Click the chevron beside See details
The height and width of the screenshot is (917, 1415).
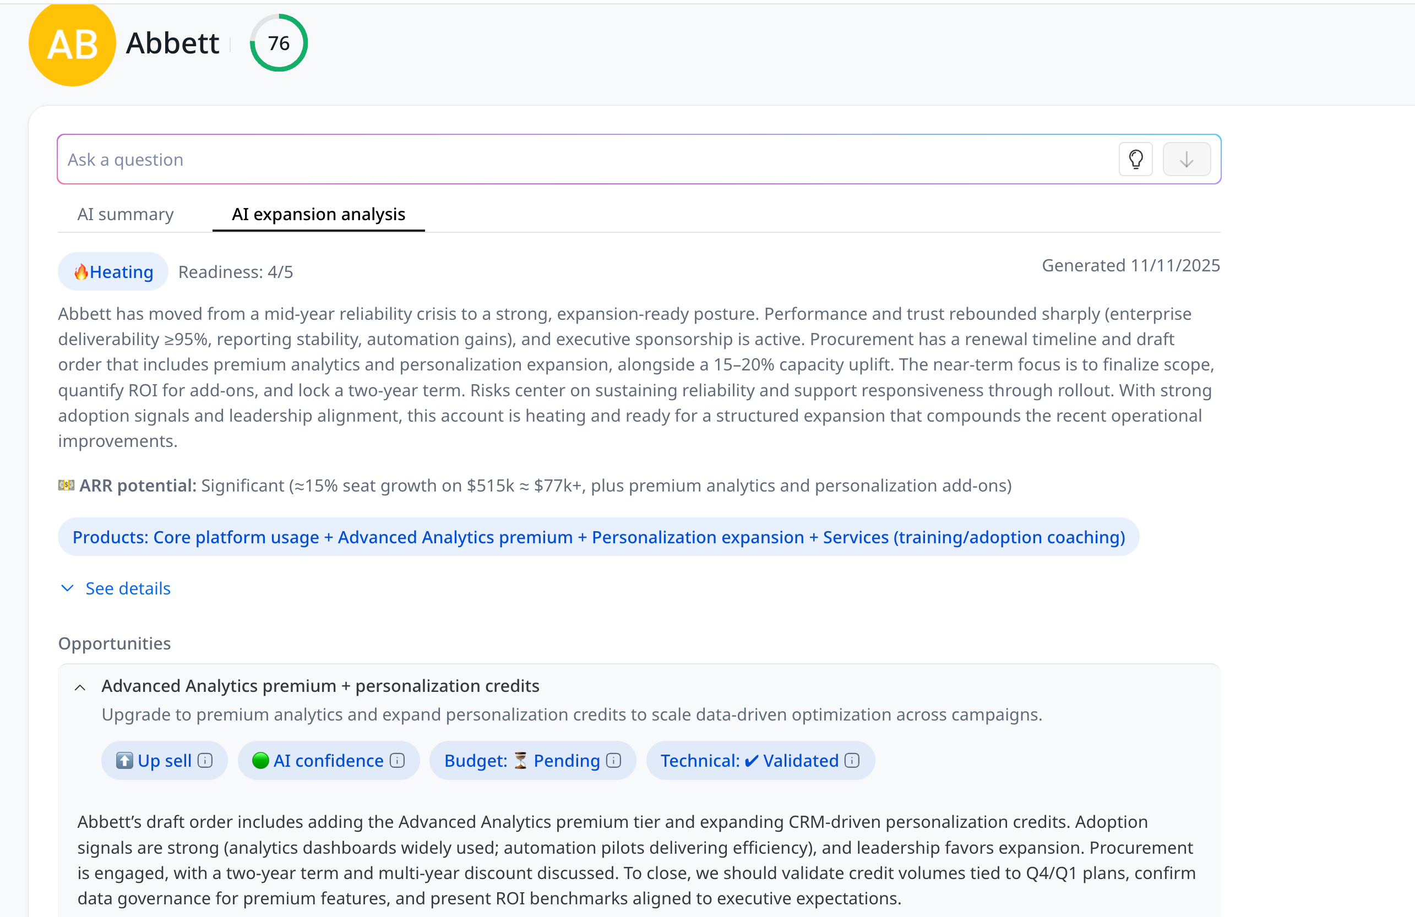coord(68,588)
